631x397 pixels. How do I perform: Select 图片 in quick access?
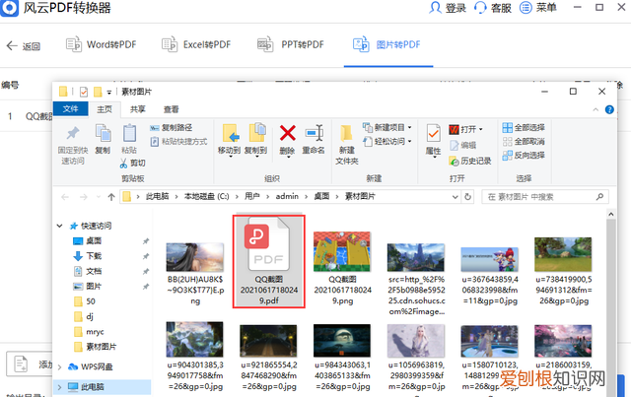(x=88, y=286)
